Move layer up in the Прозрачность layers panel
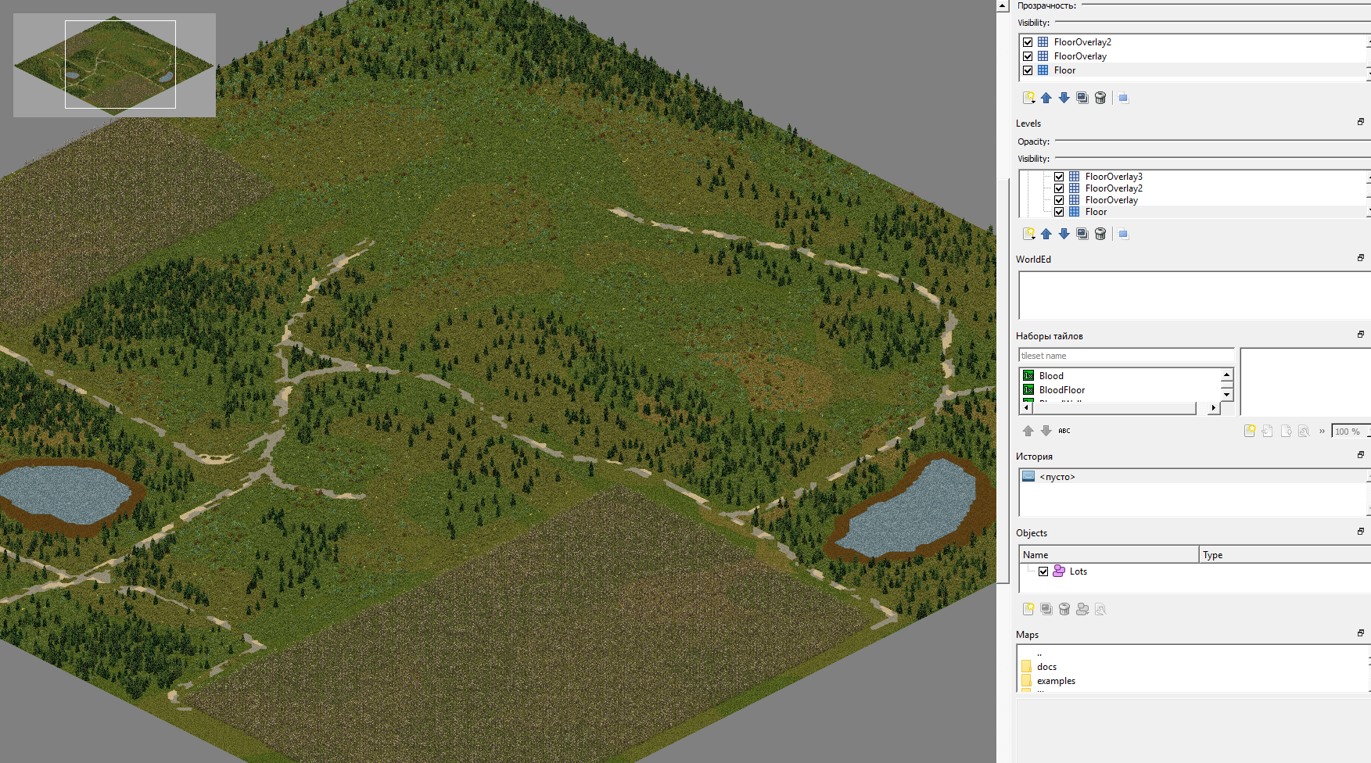The width and height of the screenshot is (1371, 763). pos(1046,98)
